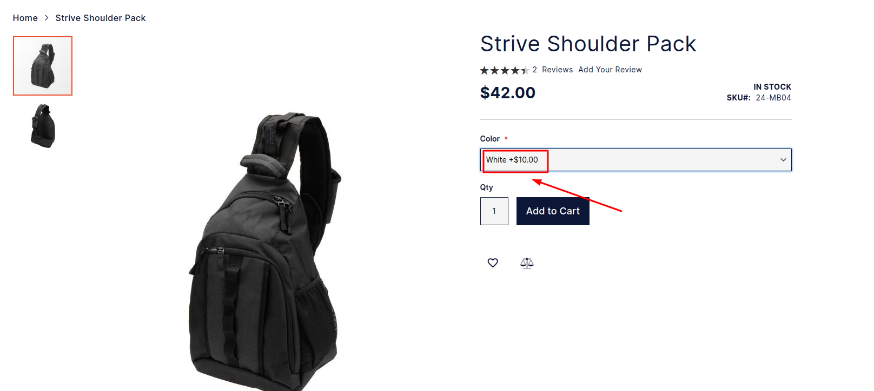
Task: Click the IN STOCK availability label
Action: 772,87
